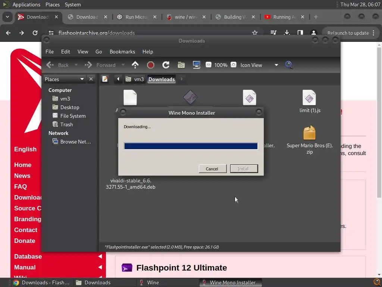Select the limit (1).js file

[x=310, y=102]
